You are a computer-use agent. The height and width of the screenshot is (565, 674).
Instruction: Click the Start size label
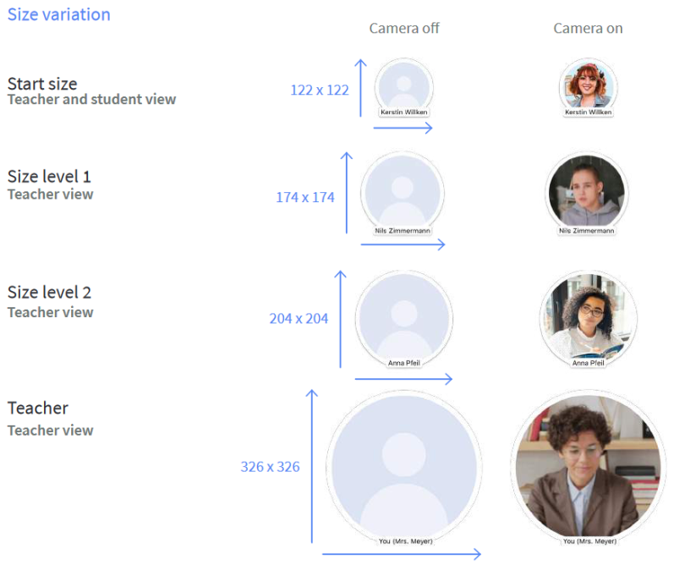[42, 84]
